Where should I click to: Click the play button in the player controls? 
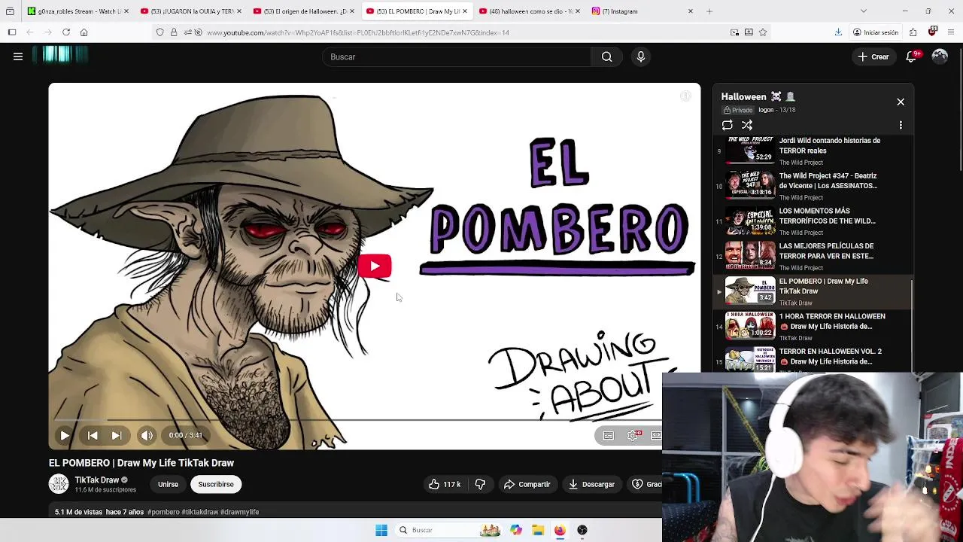pyautogui.click(x=65, y=435)
